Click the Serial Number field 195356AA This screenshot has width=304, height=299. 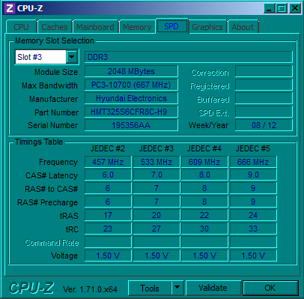tap(131, 125)
